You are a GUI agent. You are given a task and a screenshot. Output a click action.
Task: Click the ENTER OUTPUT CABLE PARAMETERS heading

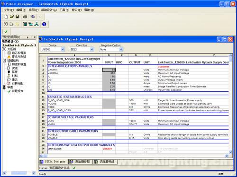click(73, 131)
